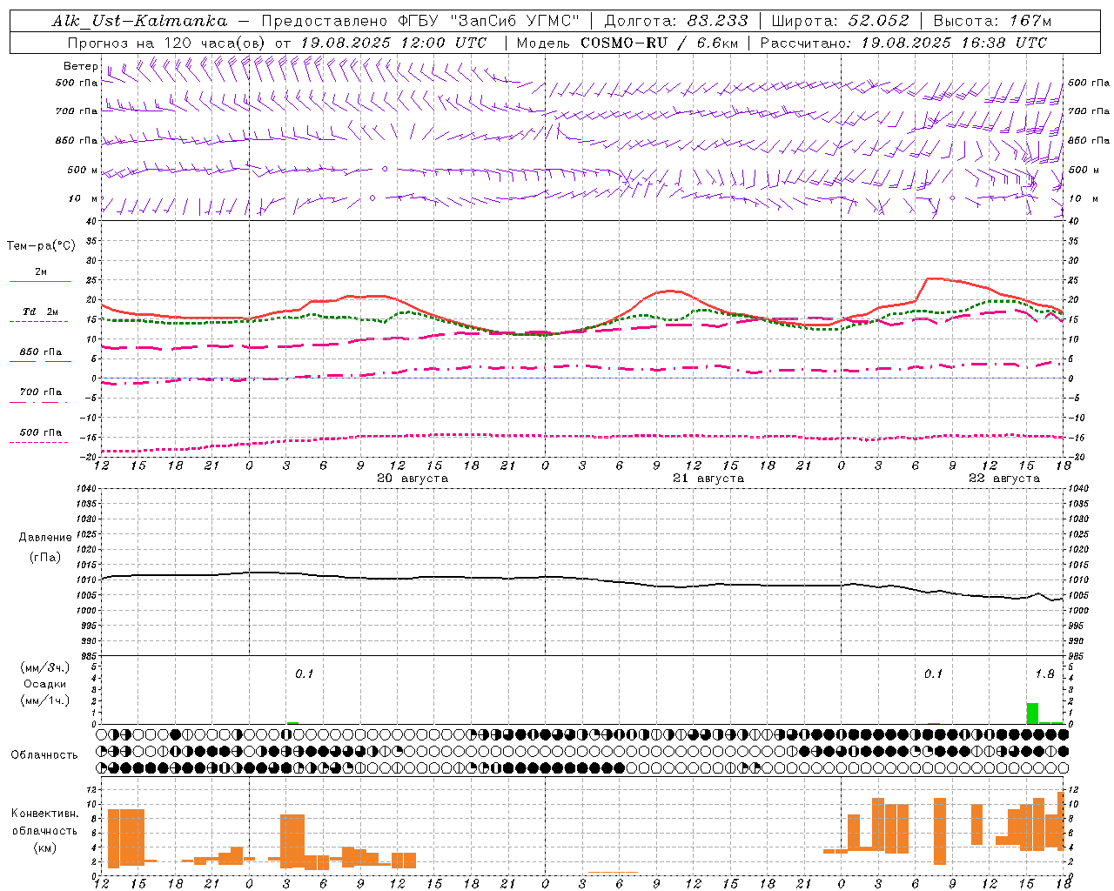Click the tall green precipitation bar under 1.8
This screenshot has width=1114, height=891.
pyautogui.click(x=1032, y=713)
